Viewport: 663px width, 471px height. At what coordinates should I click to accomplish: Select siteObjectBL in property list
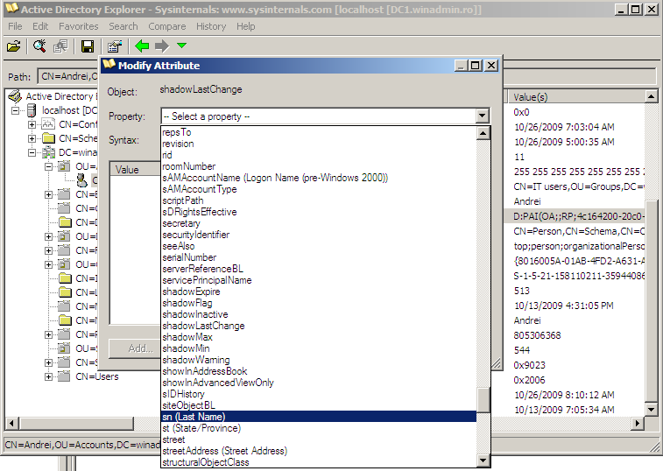(319, 406)
